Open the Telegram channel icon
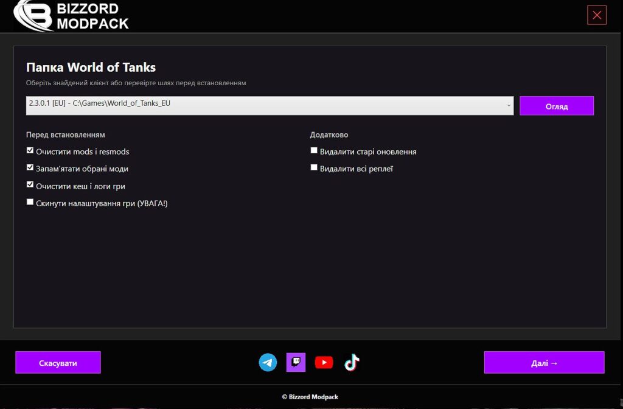Viewport: 623px width, 409px height. pyautogui.click(x=268, y=363)
